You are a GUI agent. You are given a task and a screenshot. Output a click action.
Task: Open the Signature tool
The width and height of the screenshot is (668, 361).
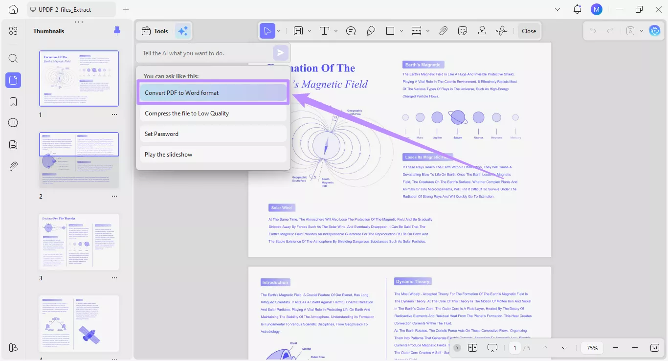coord(501,30)
